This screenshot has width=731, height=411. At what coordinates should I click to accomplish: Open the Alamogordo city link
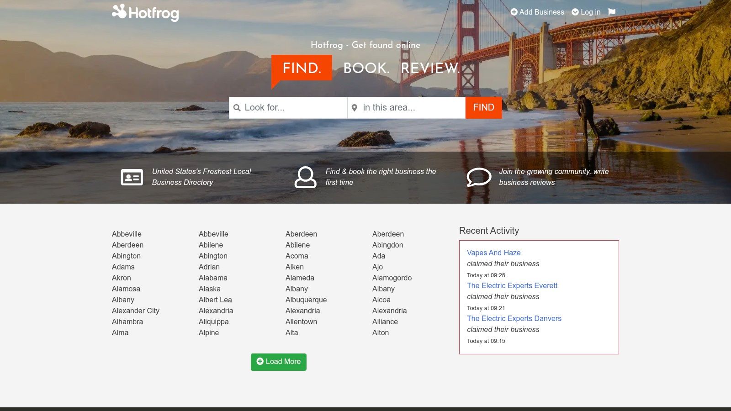(392, 278)
